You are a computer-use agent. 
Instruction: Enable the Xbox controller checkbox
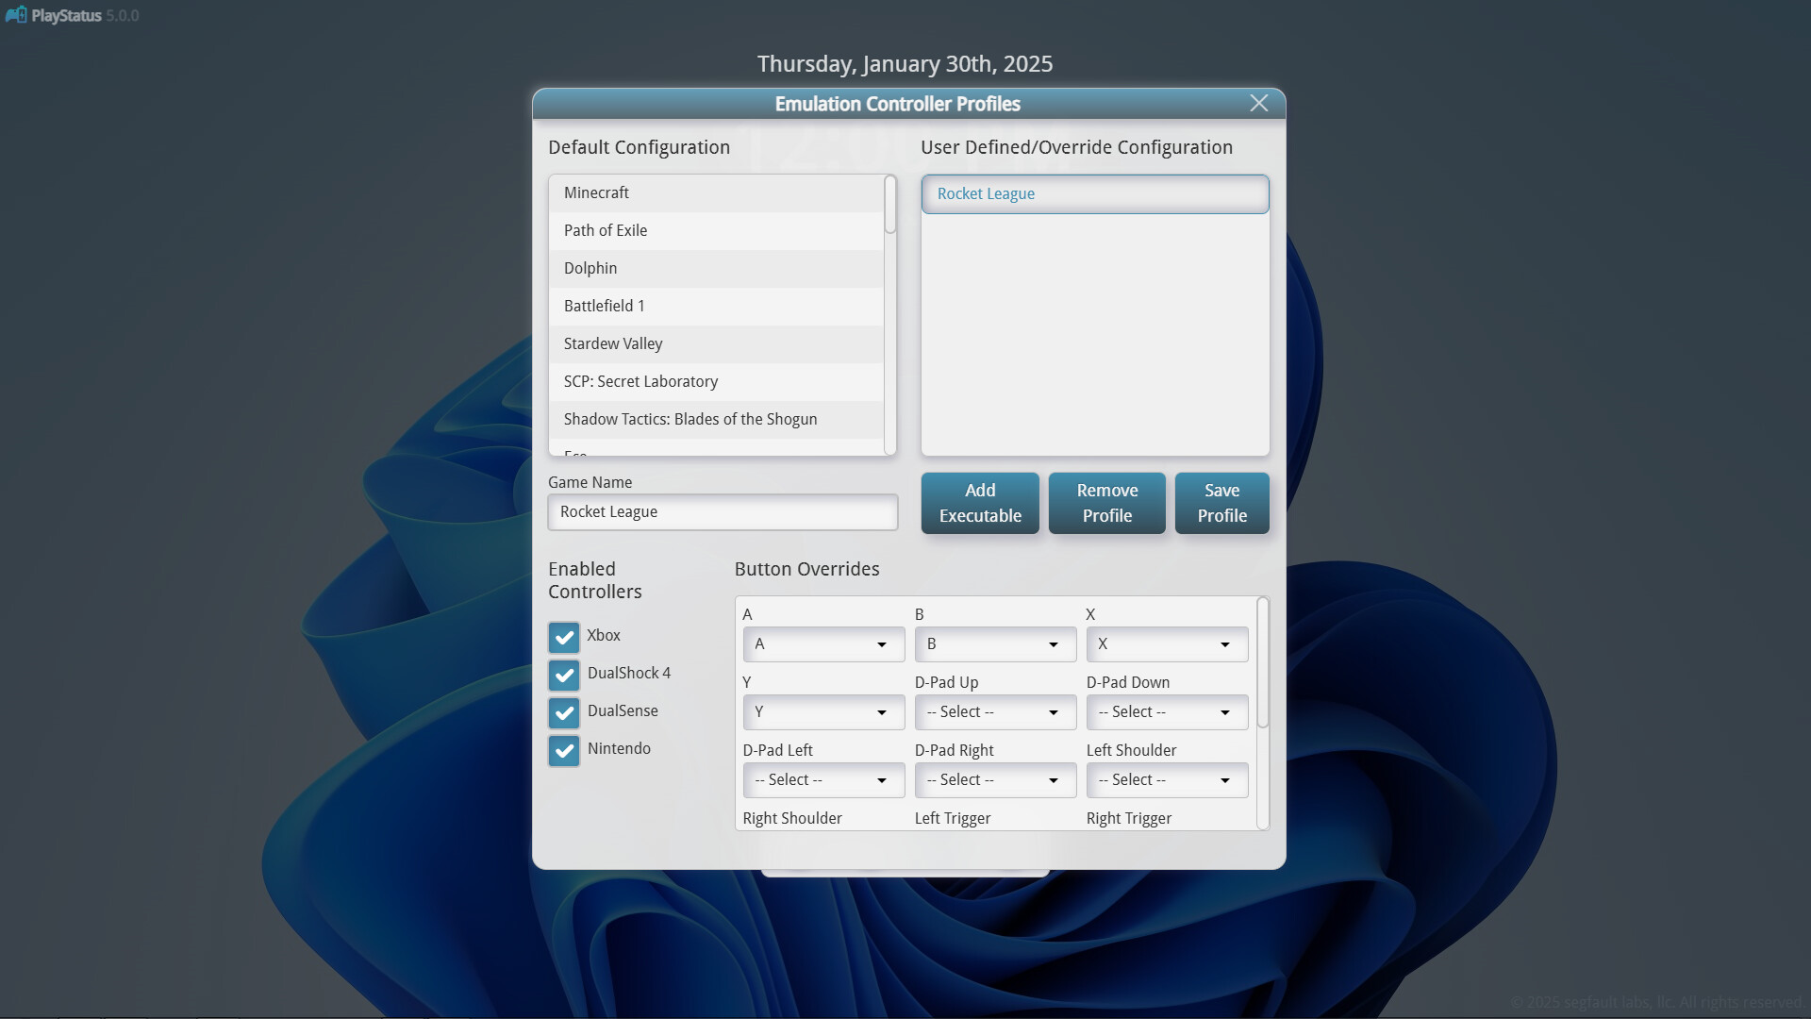[x=563, y=637]
